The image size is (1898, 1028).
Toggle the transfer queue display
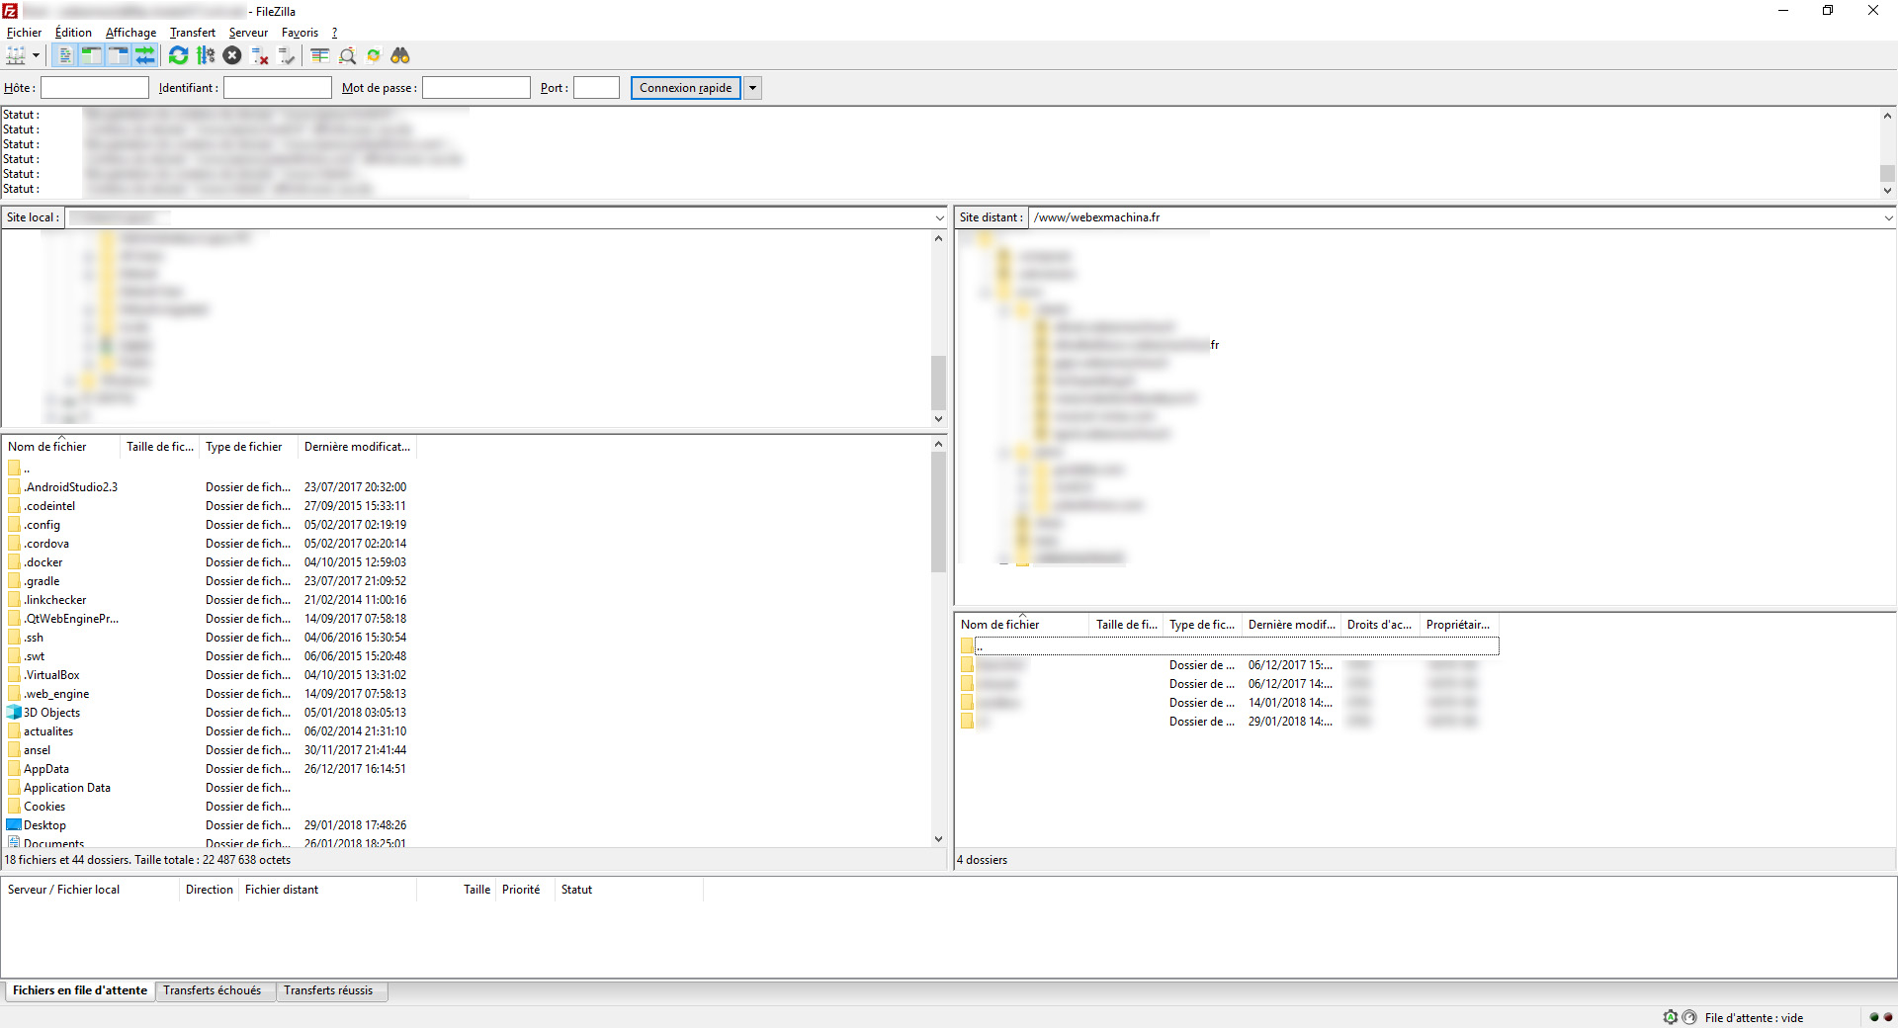coord(144,56)
